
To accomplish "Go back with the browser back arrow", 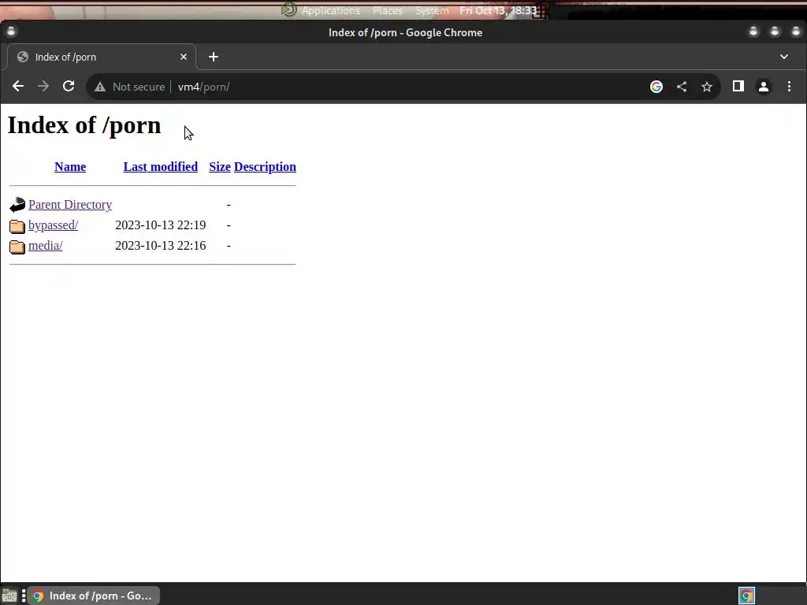I will click(18, 87).
